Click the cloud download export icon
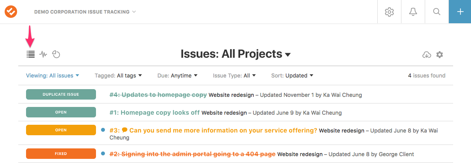This screenshot has width=471, height=167. 427,55
